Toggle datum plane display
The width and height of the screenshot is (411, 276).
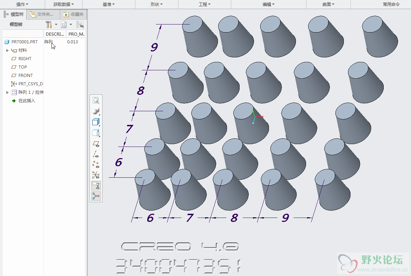96,144
